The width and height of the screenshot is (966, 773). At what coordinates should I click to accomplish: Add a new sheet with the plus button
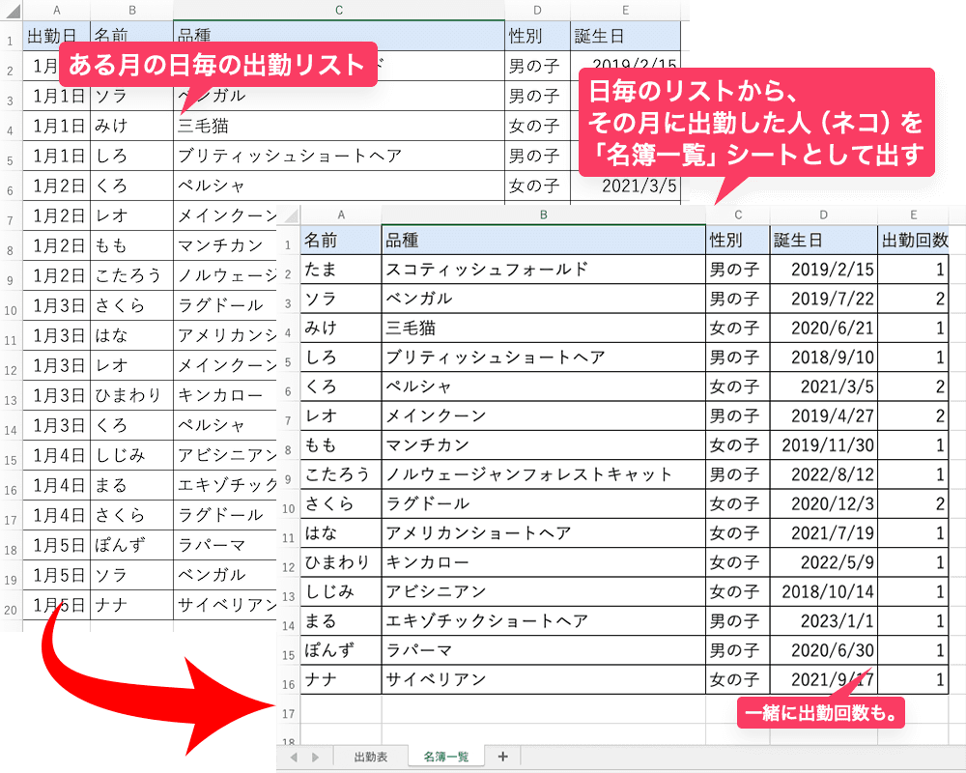pos(502,757)
